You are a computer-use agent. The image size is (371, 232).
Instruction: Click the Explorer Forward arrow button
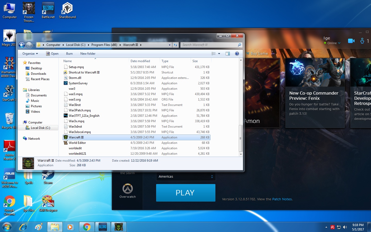[x=29, y=45]
